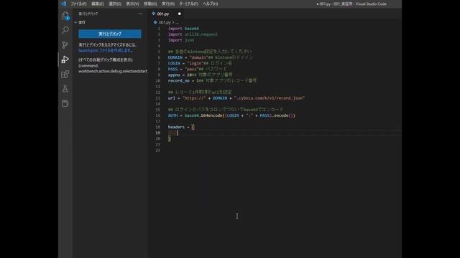The image size is (460, 258).
Task: Click the url = "https://" line
Action: (236, 98)
